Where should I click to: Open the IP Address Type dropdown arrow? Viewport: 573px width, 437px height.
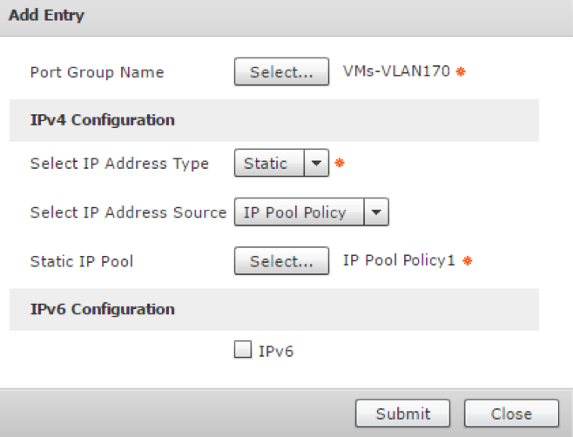tap(317, 164)
